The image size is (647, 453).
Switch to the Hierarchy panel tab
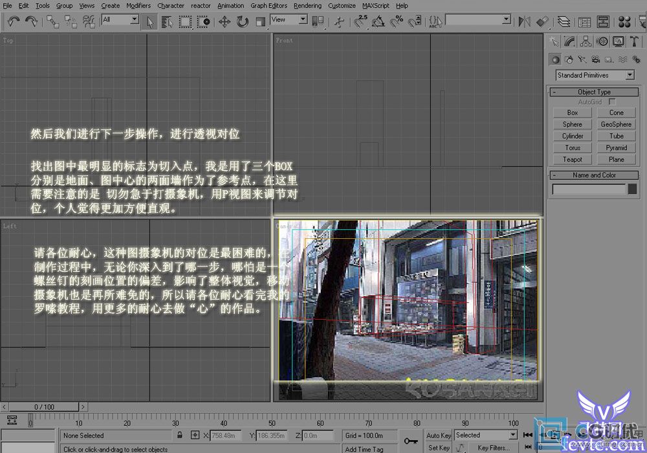(586, 41)
